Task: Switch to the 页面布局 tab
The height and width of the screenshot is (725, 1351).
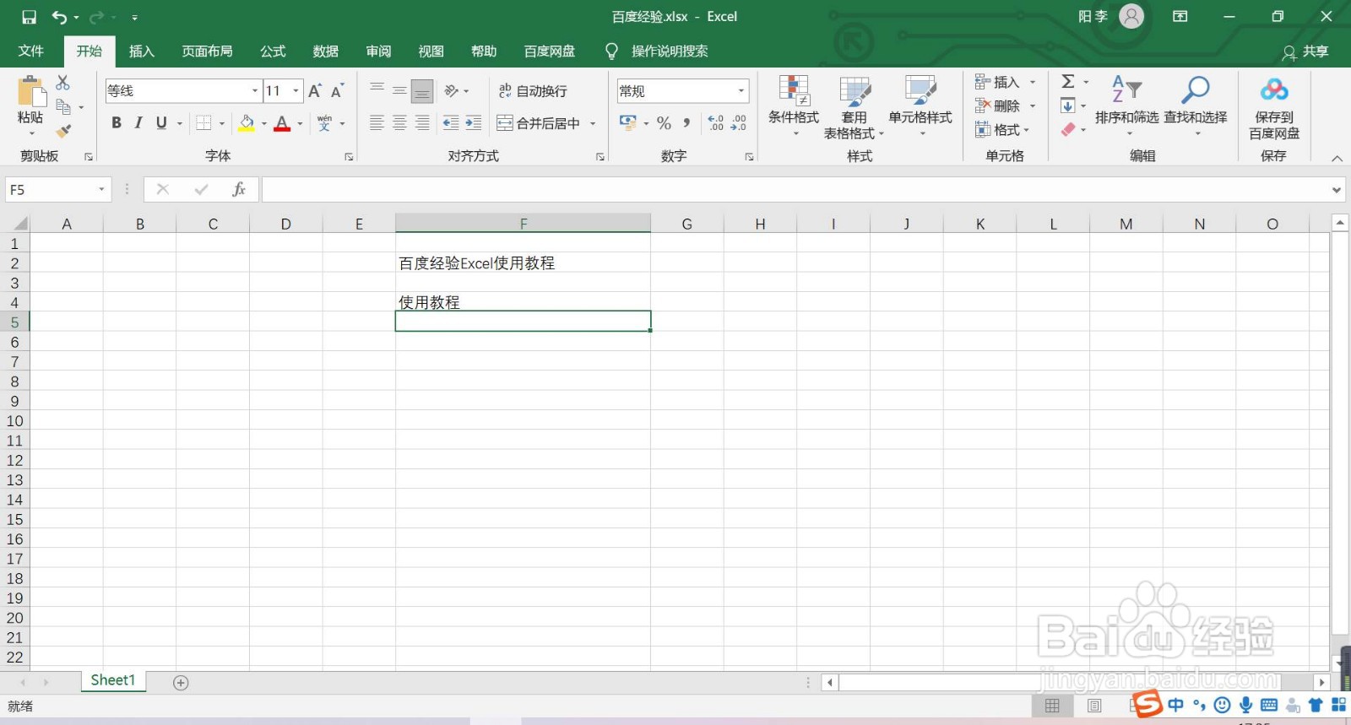Action: [x=207, y=51]
